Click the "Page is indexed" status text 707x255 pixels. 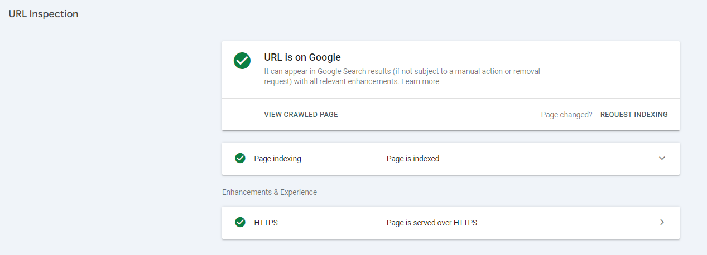[x=412, y=159]
